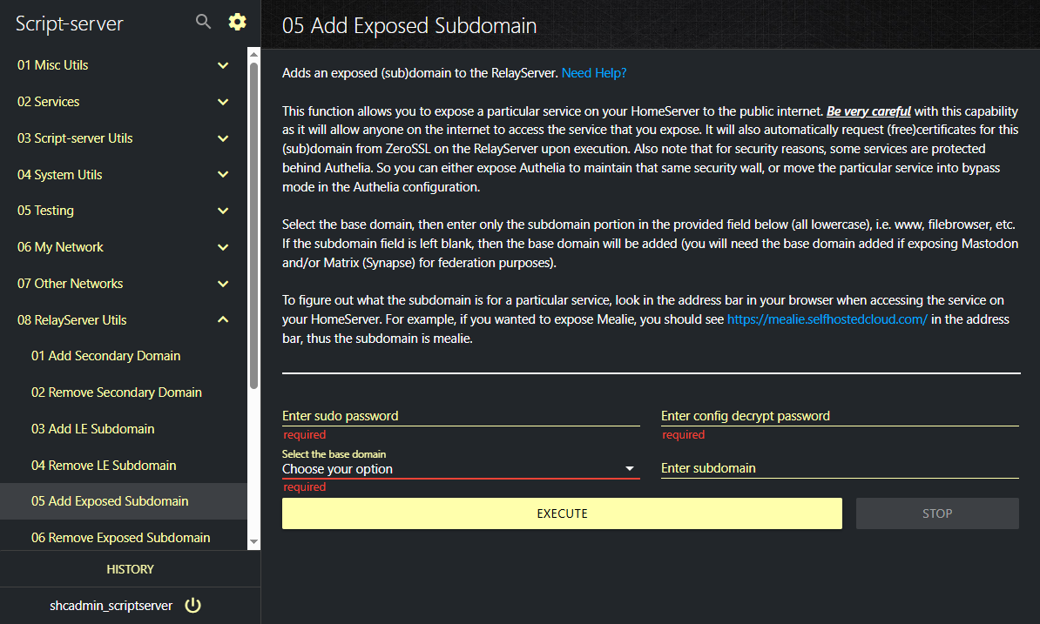Image resolution: width=1040 pixels, height=624 pixels.
Task: Click the search magnifier icon
Action: pyautogui.click(x=203, y=22)
